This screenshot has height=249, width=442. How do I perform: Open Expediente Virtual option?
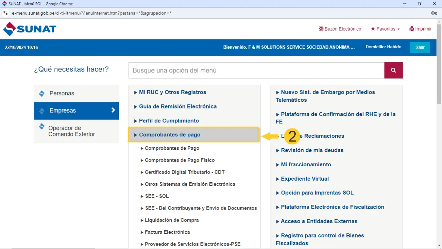[x=305, y=179]
